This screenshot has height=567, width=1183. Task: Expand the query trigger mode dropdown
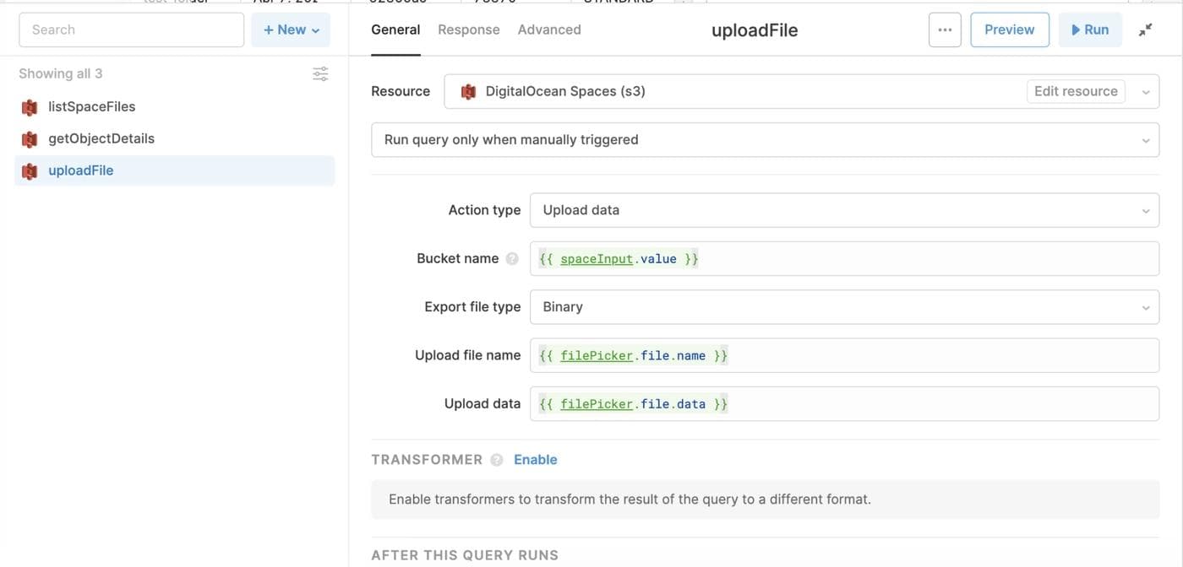[x=765, y=140]
